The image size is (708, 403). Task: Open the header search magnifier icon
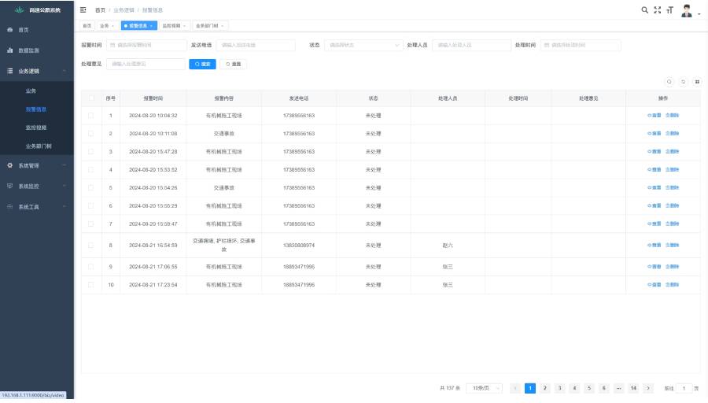click(645, 10)
